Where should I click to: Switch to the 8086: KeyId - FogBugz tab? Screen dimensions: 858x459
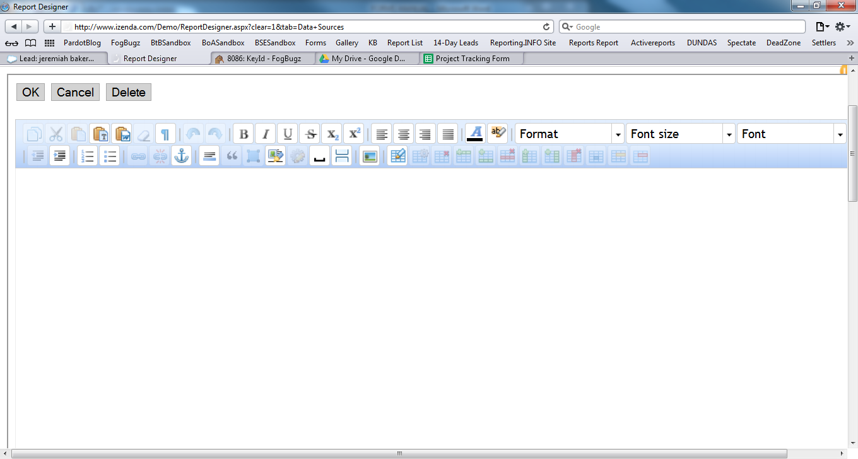262,58
